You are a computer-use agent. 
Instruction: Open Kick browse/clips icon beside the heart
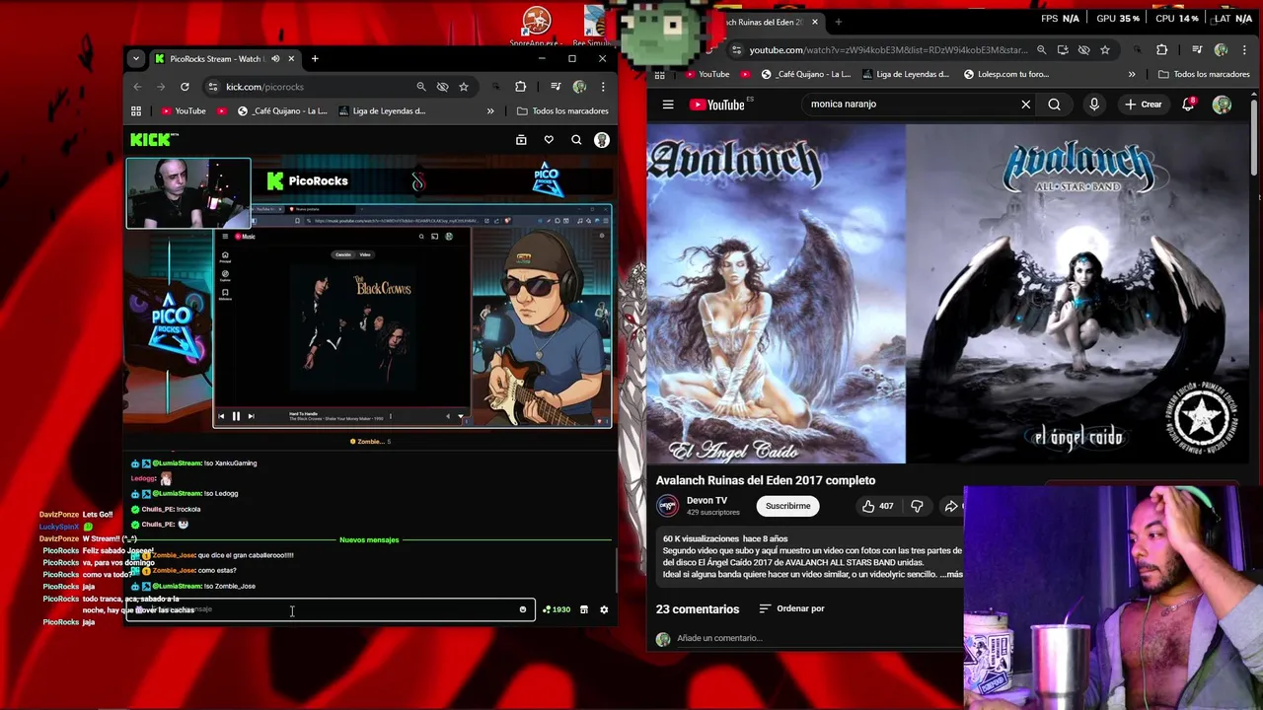(521, 140)
